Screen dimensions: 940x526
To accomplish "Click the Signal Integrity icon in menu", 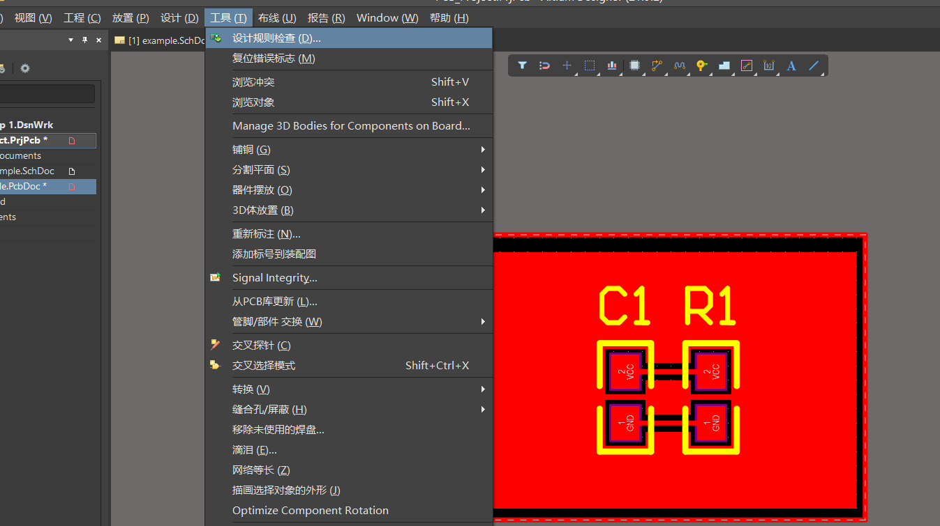I will 216,277.
